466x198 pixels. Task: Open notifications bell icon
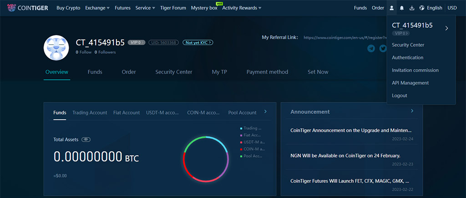pyautogui.click(x=402, y=8)
